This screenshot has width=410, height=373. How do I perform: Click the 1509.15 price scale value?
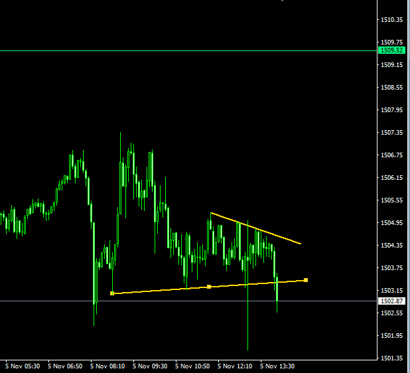coord(391,64)
